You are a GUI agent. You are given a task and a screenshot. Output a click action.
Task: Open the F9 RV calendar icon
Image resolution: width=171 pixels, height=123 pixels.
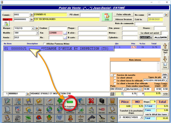pos(18,110)
